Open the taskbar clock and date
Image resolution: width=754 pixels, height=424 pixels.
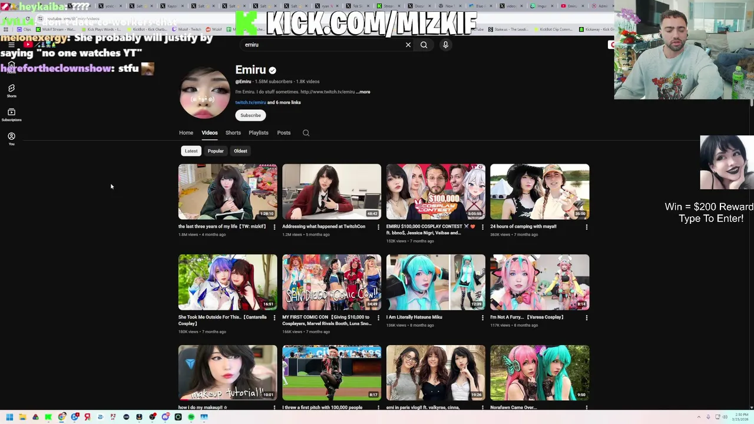coord(740,417)
